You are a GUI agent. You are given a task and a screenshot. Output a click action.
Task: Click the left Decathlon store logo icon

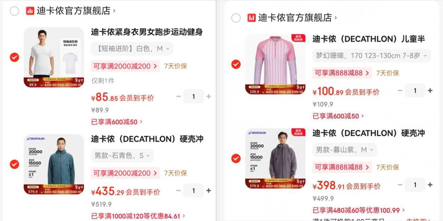pyautogui.click(x=30, y=11)
